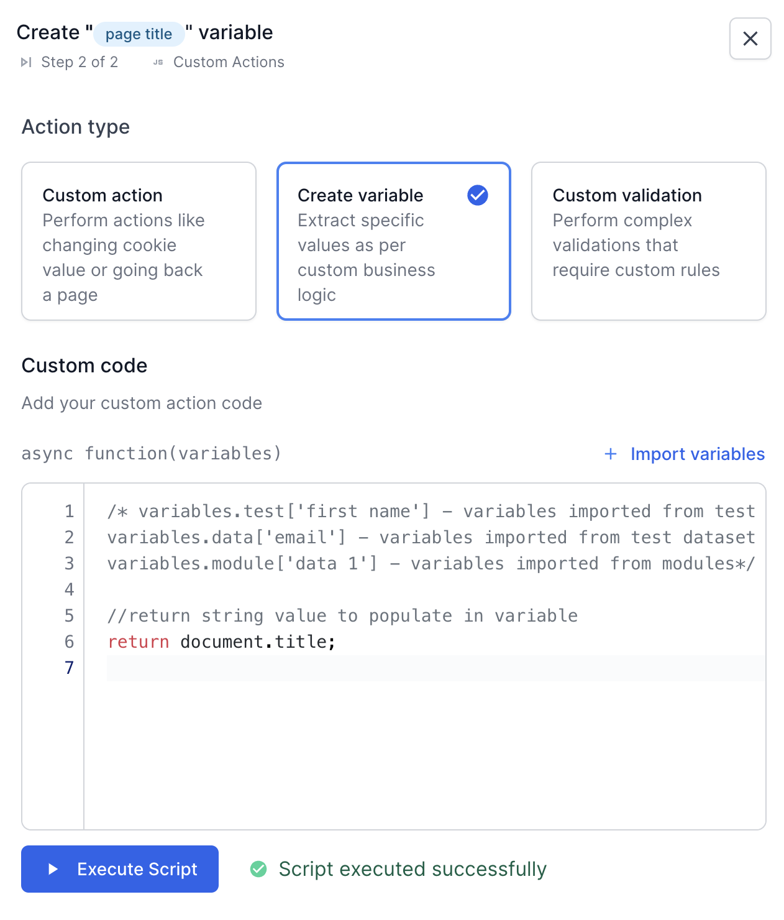Select the Custom action type card

pos(139,241)
